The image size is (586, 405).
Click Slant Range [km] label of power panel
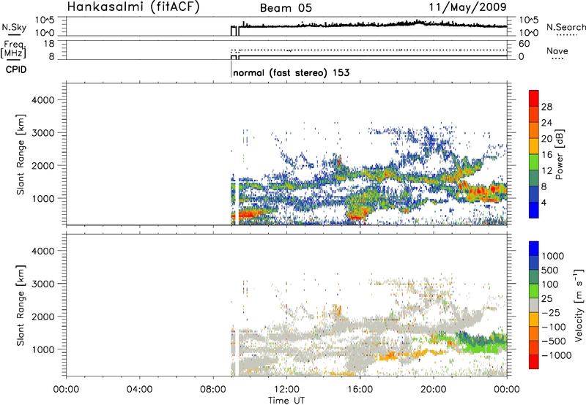(21, 154)
